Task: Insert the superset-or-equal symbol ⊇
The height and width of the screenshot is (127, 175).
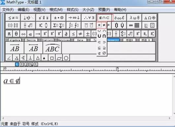Action: coord(104,48)
